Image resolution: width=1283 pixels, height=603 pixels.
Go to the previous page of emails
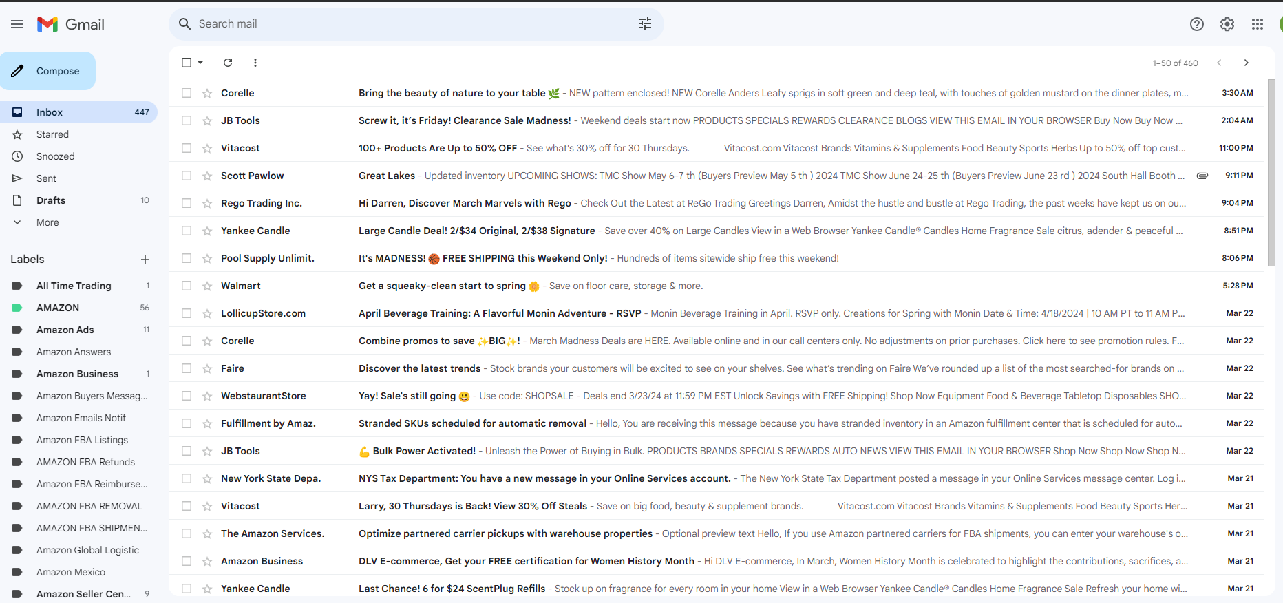click(1219, 63)
